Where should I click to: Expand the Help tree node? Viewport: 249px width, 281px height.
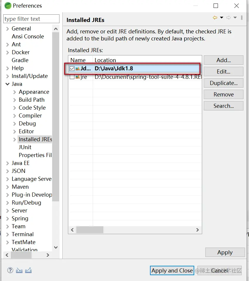[7, 68]
